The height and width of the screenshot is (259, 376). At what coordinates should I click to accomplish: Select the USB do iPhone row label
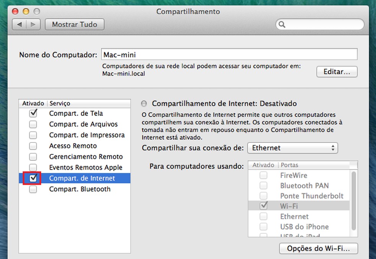click(x=305, y=227)
